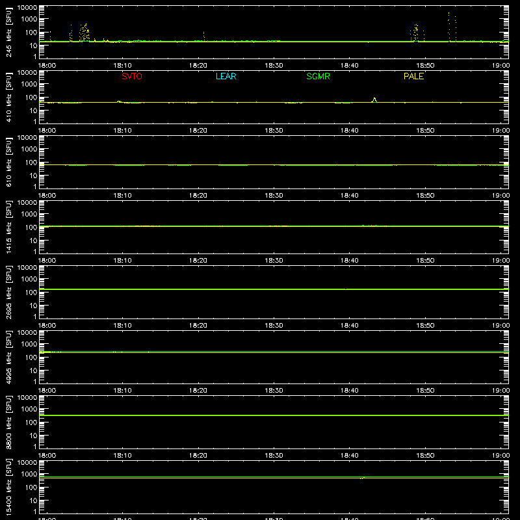Viewport: 520px width, 520px height.
Task: Click the 18:10 time label under the 1415 MHz panel
Action: [x=122, y=261]
